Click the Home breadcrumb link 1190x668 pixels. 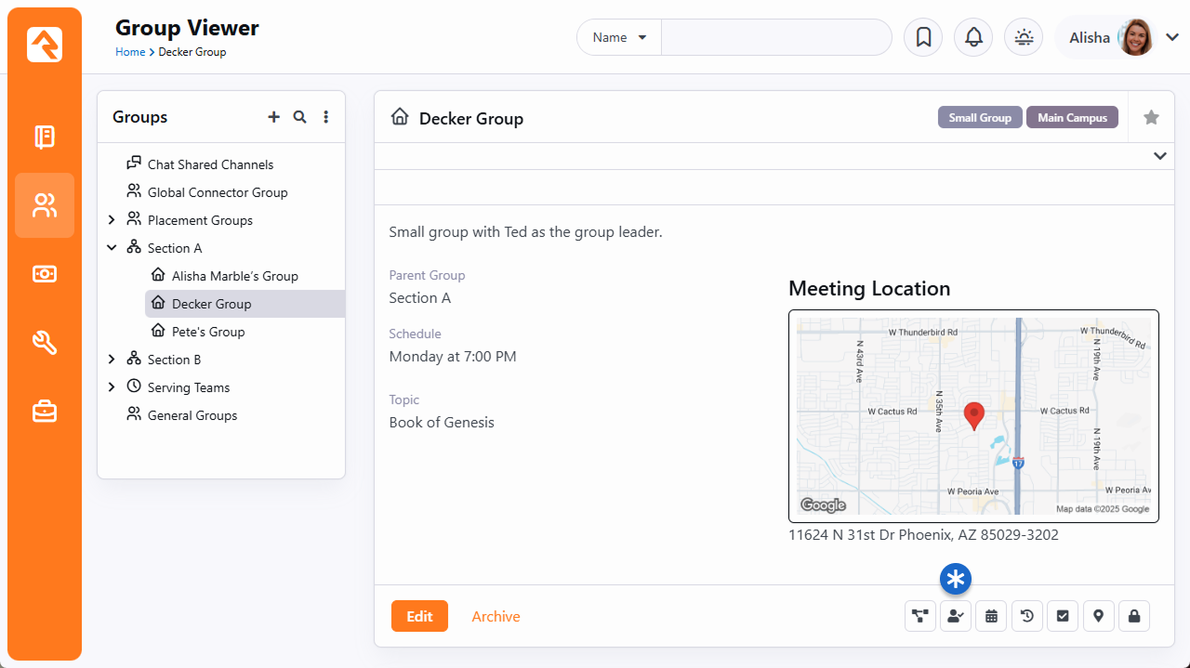pos(130,52)
